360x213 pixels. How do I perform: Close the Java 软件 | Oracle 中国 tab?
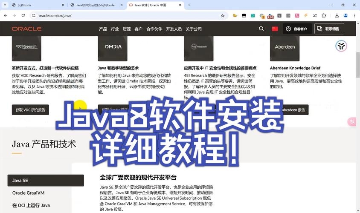[x=180, y=5]
